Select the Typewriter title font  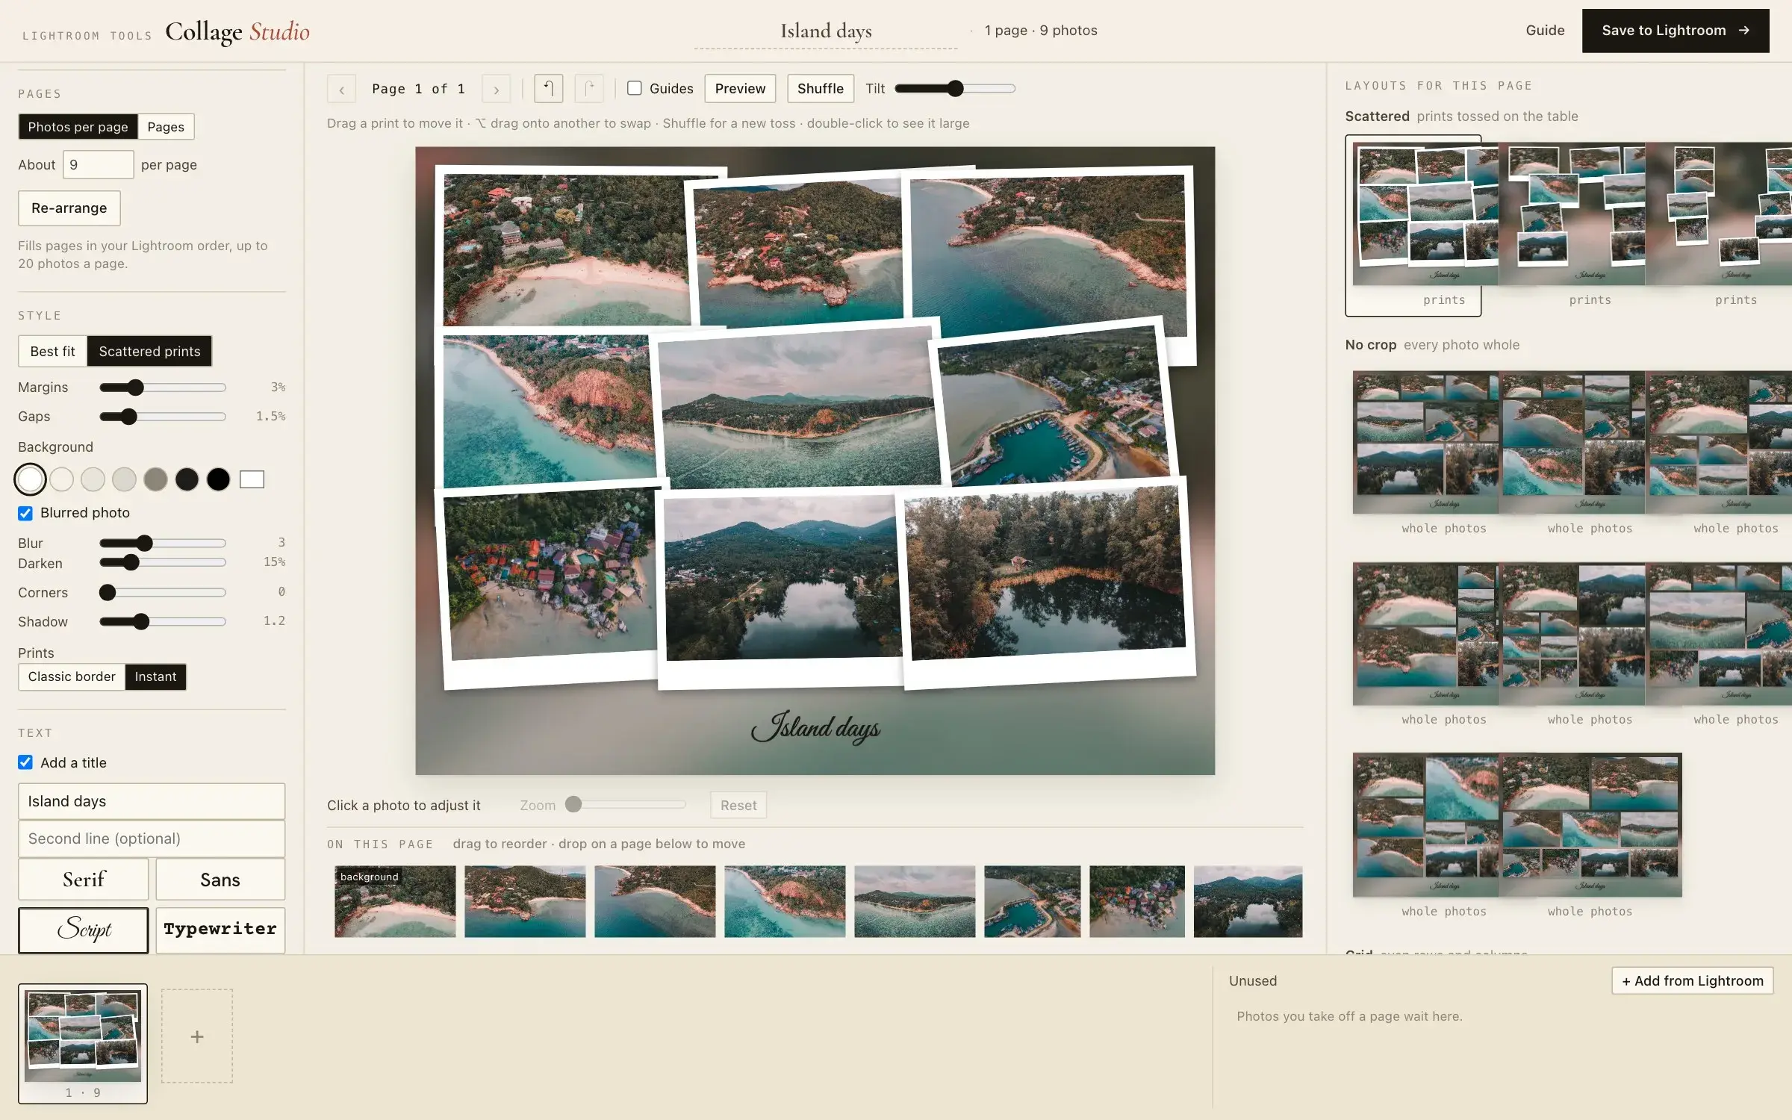point(220,930)
